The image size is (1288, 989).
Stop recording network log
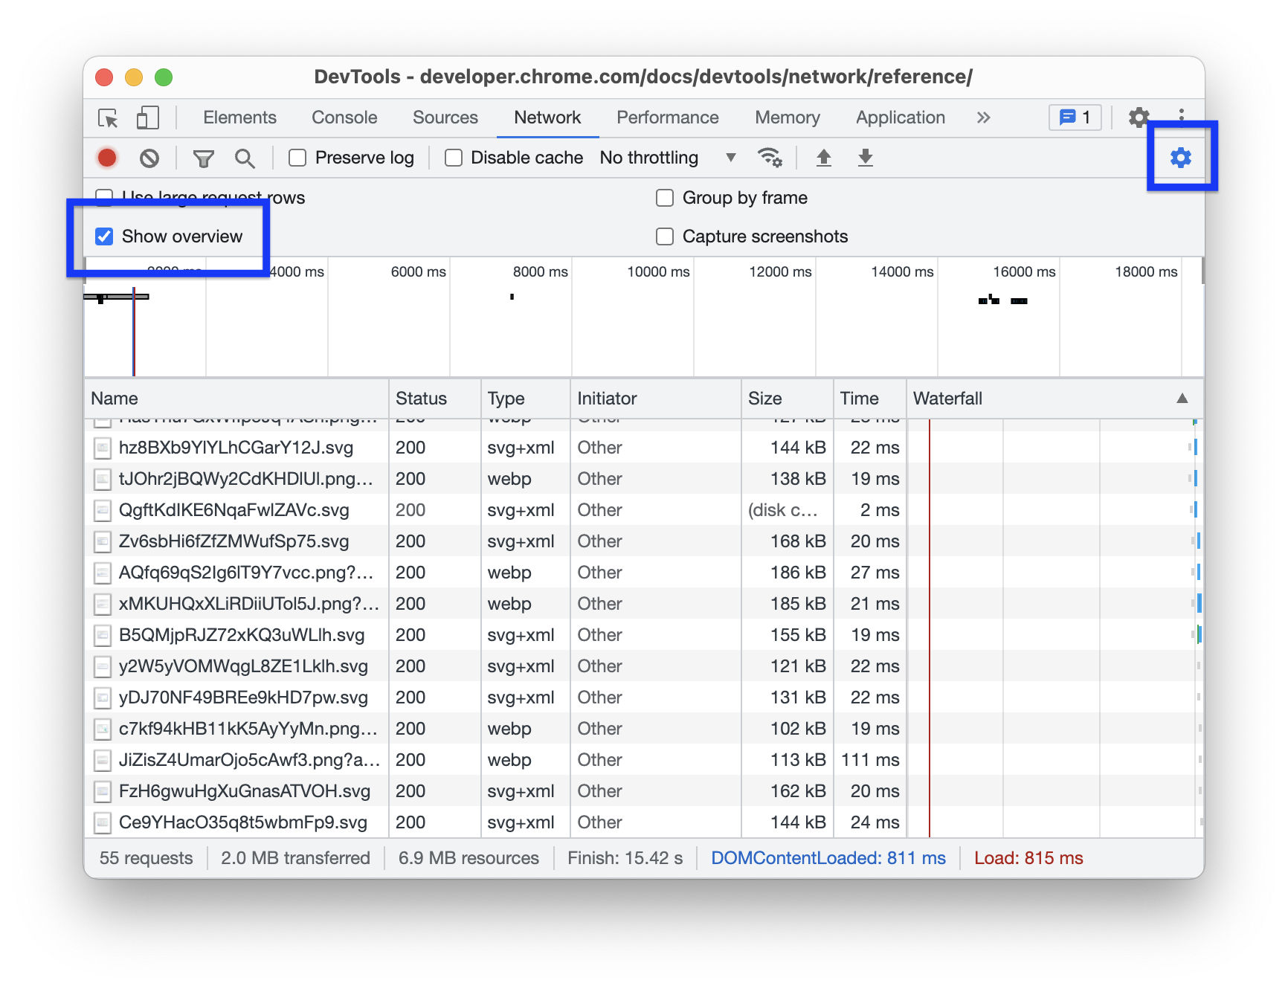(107, 158)
